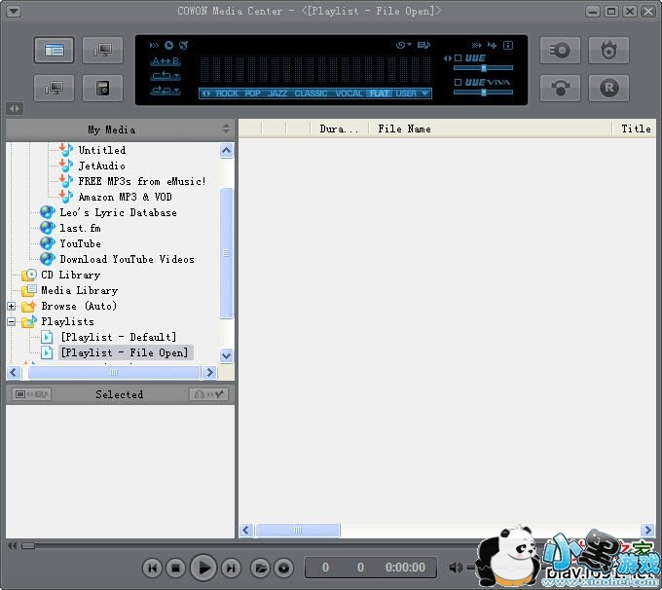Click the crossfade arrow icon in display
This screenshot has height=590, width=662.
point(477,45)
